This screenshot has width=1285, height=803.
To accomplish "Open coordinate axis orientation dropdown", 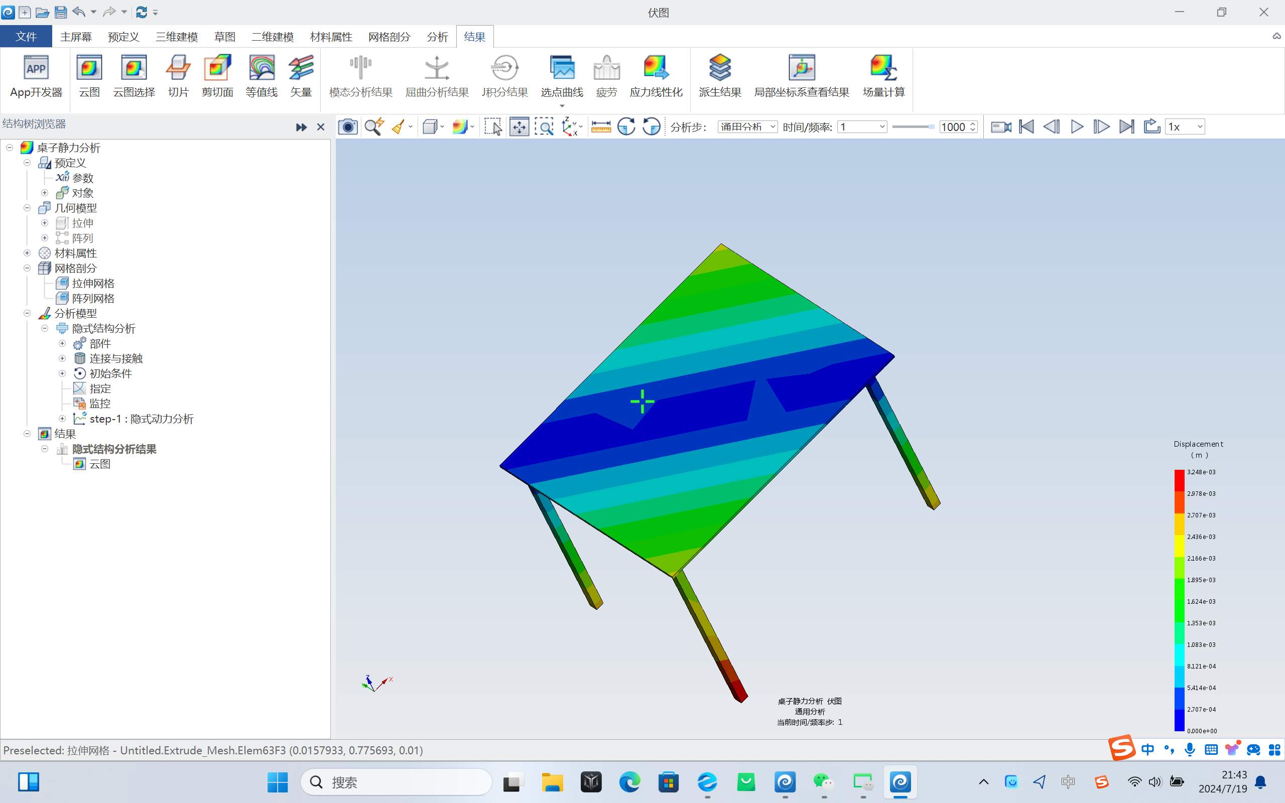I will [x=580, y=127].
